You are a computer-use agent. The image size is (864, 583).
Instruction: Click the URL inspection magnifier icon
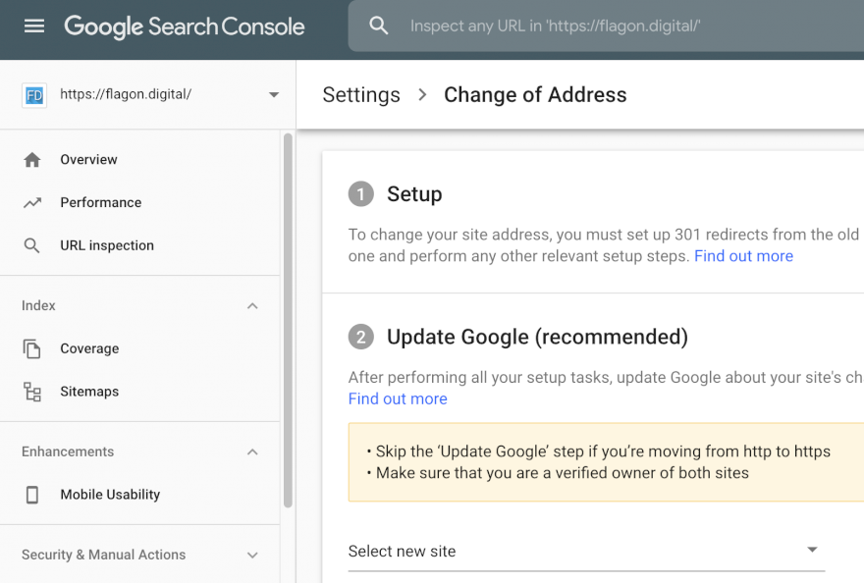coord(32,245)
